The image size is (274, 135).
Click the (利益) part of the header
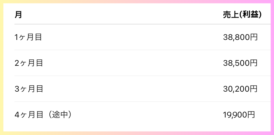[250, 15]
